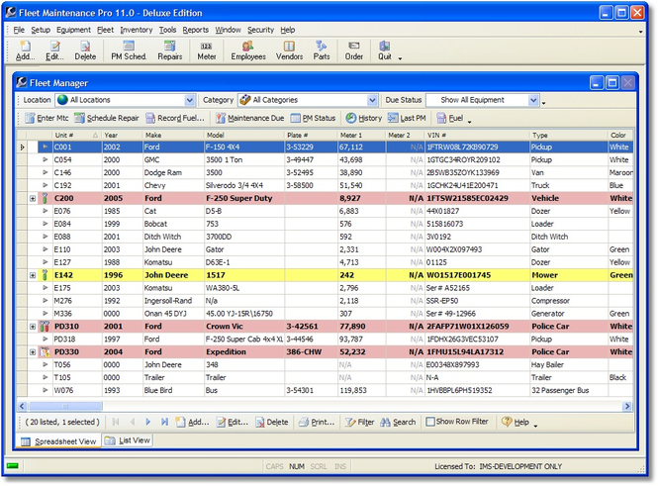Image resolution: width=658 pixels, height=486 pixels.
Task: Open the PM Sched. toolbar icon
Action: tap(129, 50)
